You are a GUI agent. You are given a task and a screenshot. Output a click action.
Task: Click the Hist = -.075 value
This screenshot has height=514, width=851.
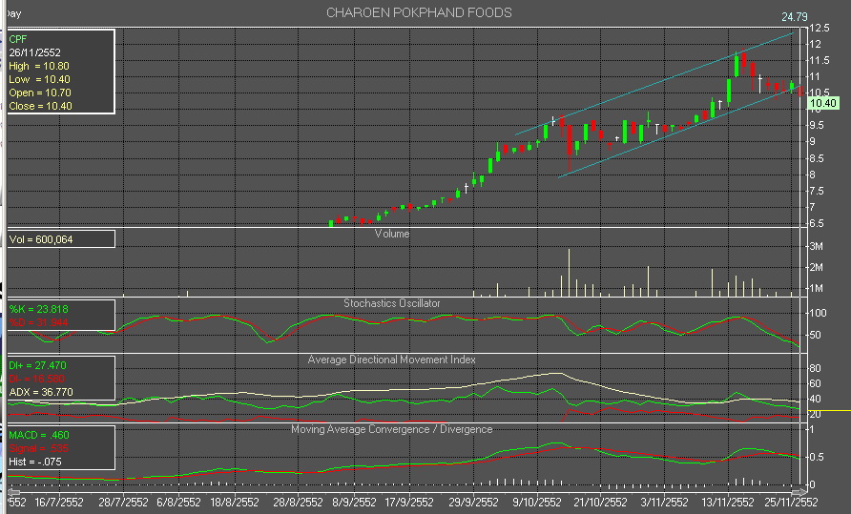pos(35,462)
